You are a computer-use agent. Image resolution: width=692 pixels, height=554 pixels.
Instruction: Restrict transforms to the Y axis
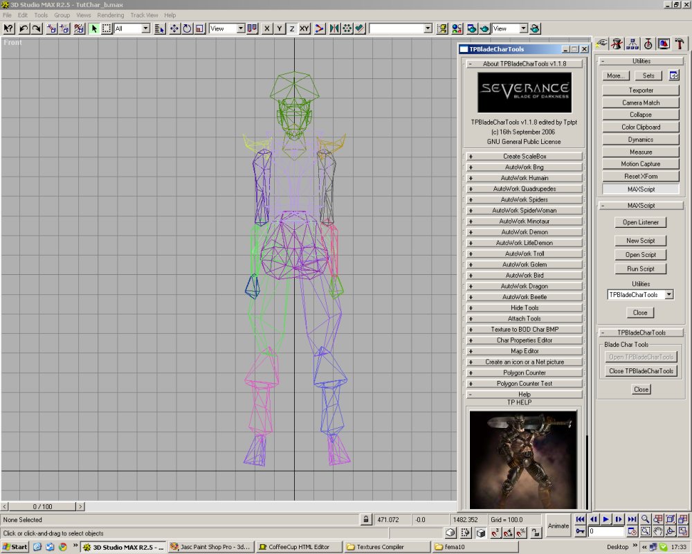click(x=280, y=28)
